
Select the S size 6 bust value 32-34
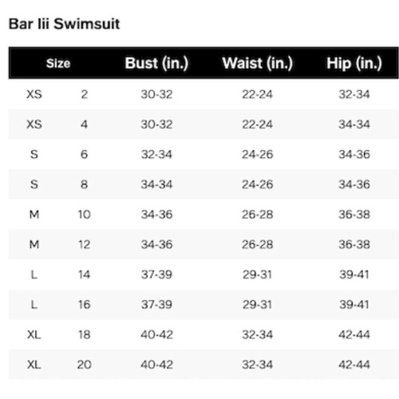(156, 154)
